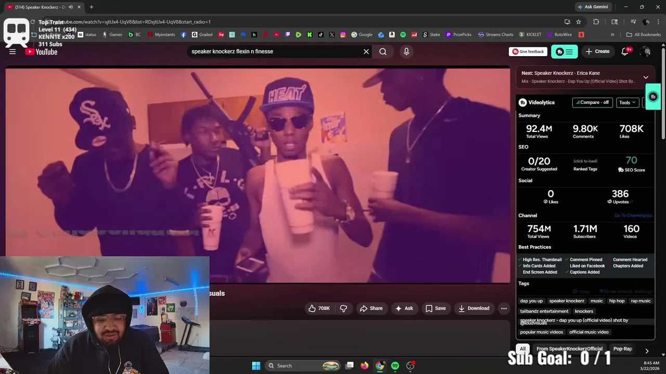The image size is (666, 374).
Task: Select the All filter chip
Action: point(523,349)
